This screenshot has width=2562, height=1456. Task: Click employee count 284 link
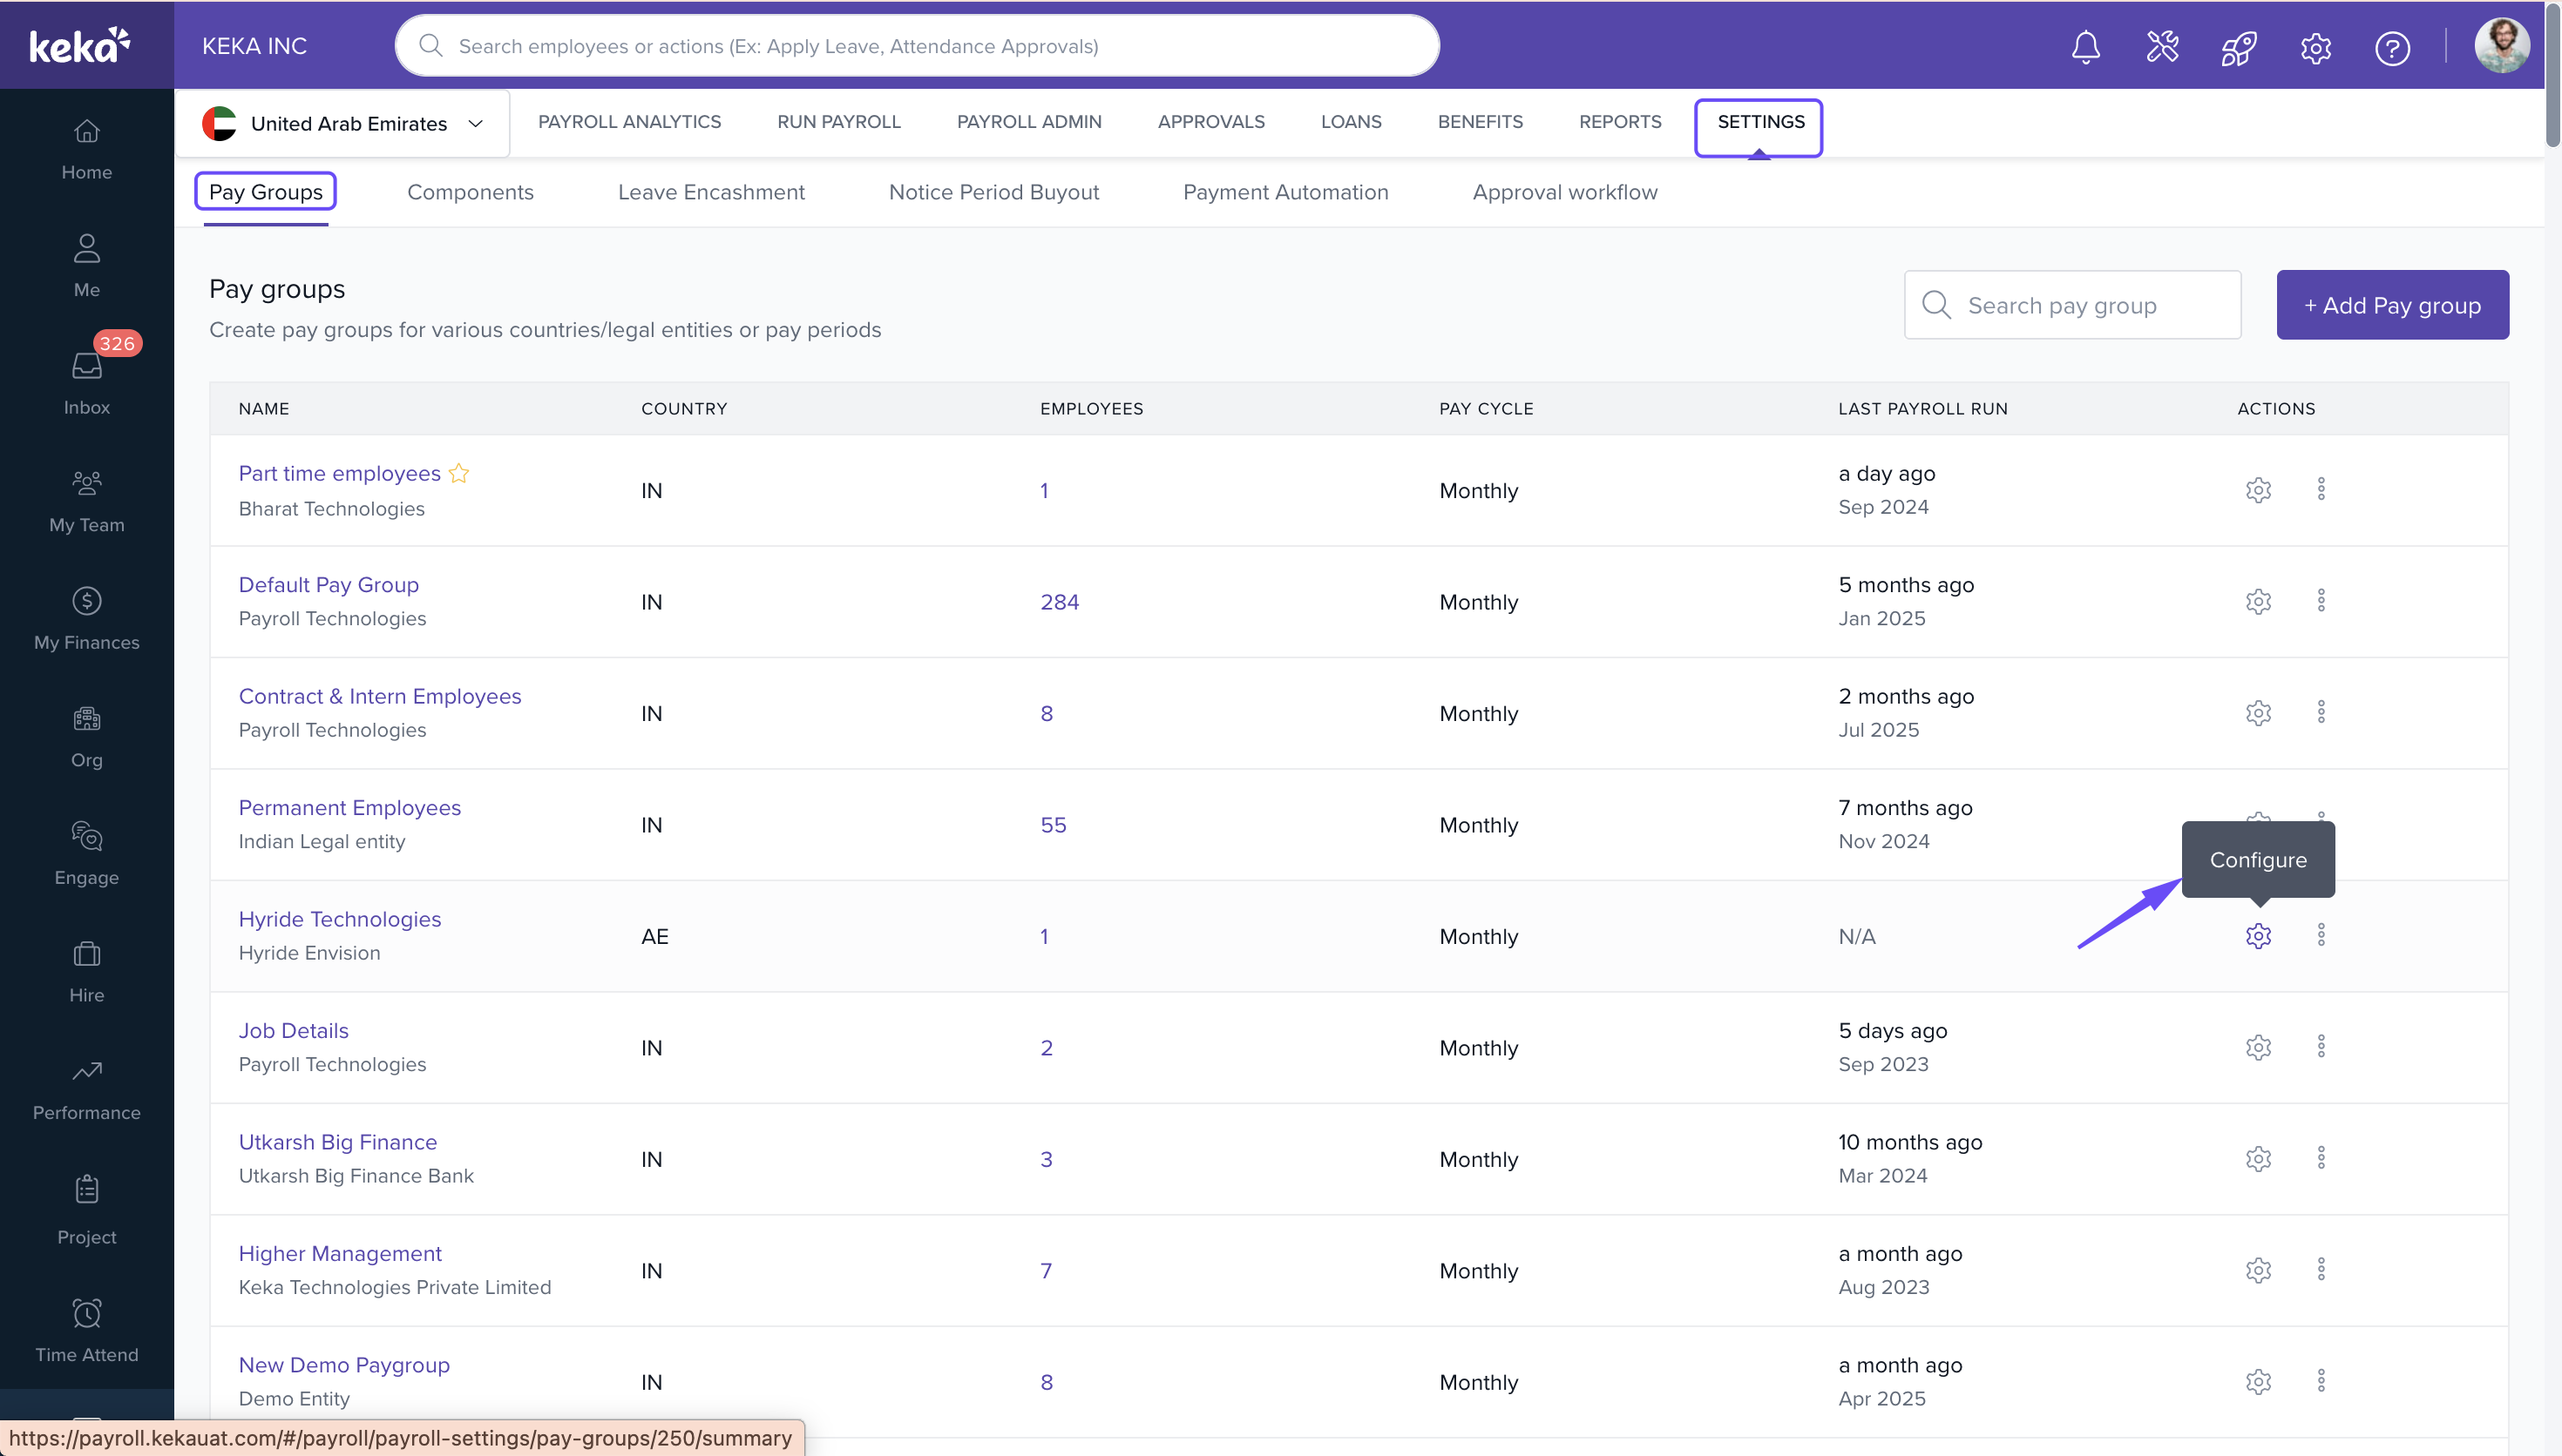[1060, 602]
